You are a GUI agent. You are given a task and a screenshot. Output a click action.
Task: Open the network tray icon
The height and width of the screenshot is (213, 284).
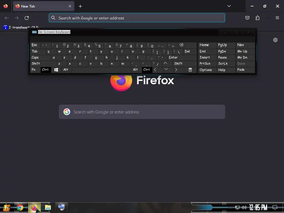(237, 207)
